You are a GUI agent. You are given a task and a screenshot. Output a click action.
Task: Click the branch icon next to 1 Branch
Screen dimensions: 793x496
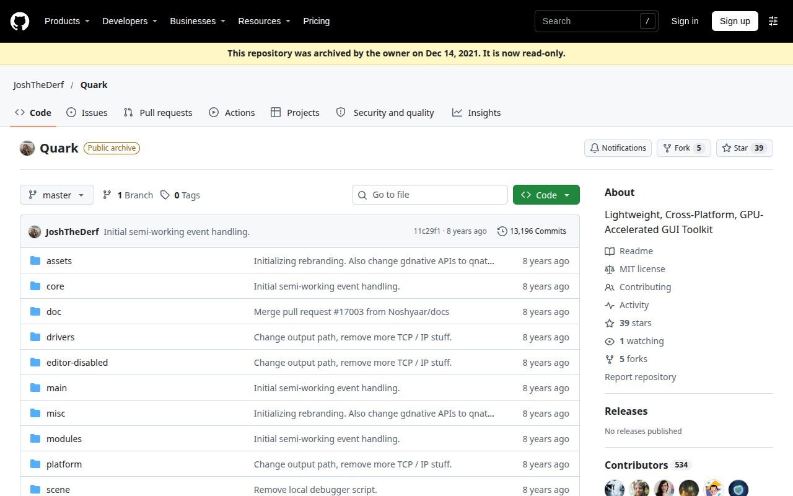107,195
